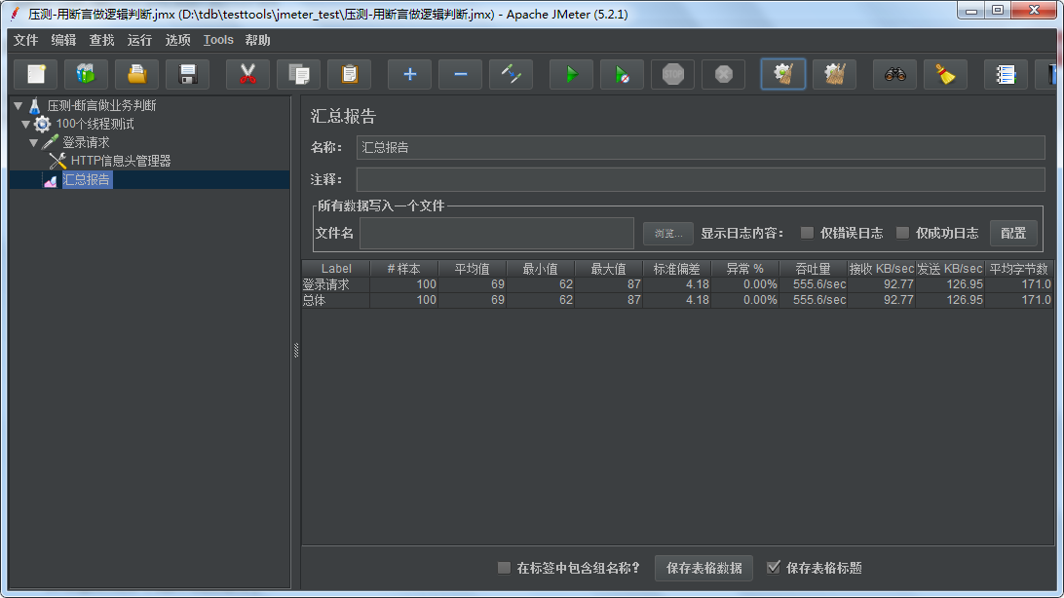Click the 文件名 filename input field
Viewport: 1064px width, 598px height.
point(497,233)
